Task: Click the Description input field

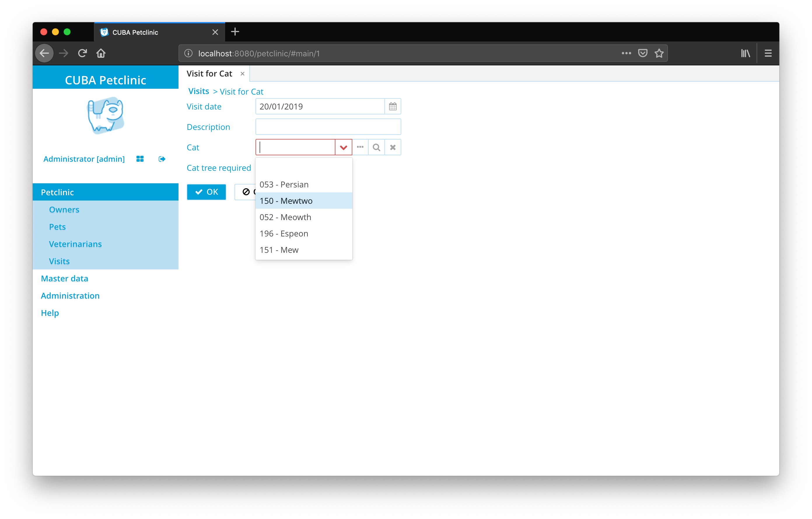Action: coord(328,127)
